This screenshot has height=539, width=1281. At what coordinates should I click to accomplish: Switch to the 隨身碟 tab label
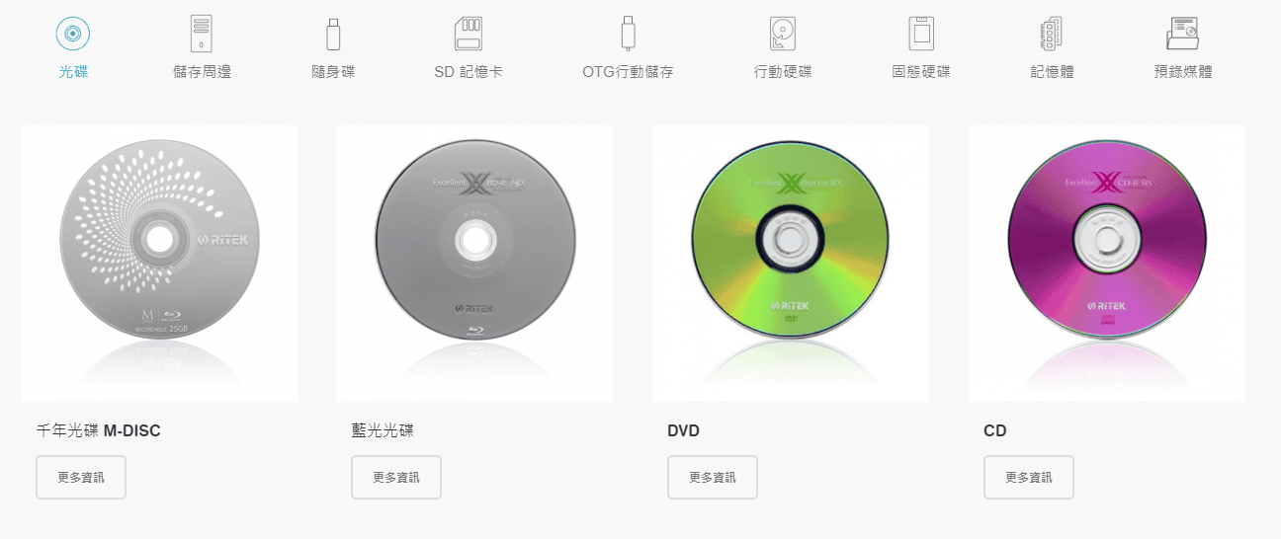pyautogui.click(x=333, y=72)
